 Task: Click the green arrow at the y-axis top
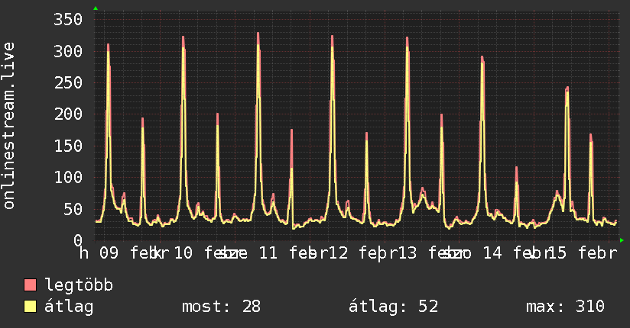[x=96, y=8]
